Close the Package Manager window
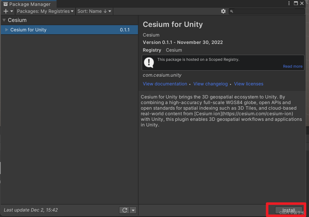Viewport: 309px width, 217px height. pyautogui.click(x=302, y=3)
